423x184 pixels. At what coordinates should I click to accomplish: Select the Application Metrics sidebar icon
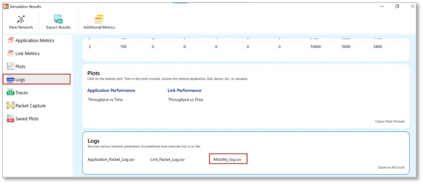10,41
